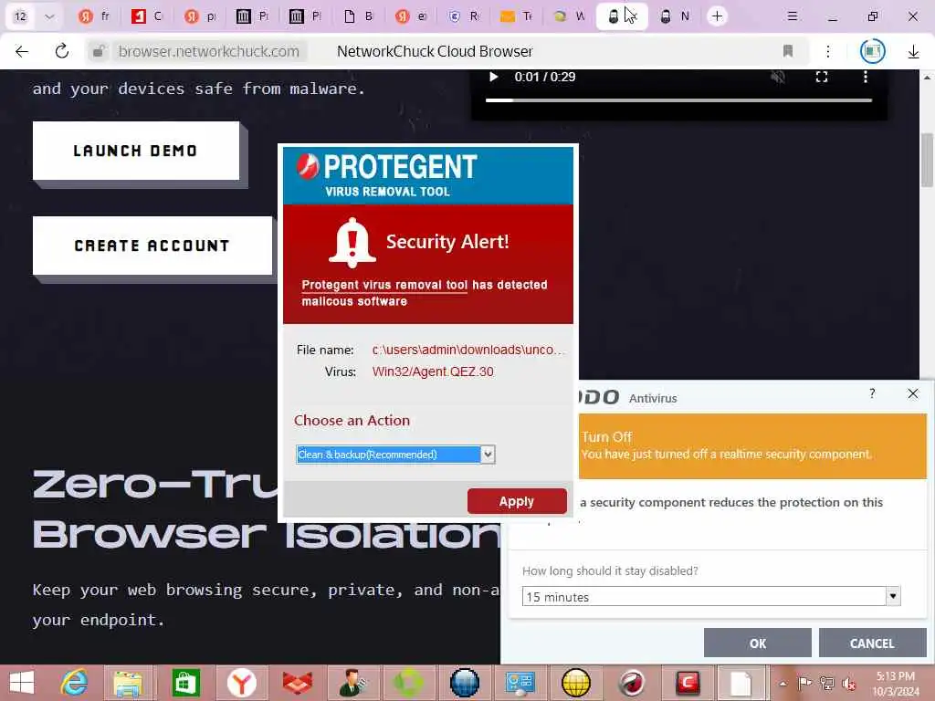Play the video
Screen dimensions: 935x701
pos(493,77)
